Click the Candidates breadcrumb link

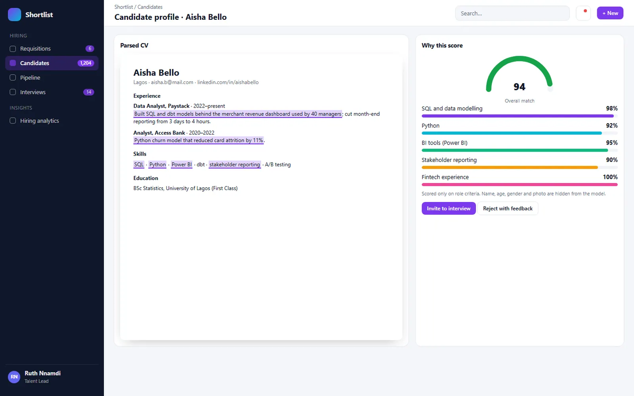click(150, 7)
